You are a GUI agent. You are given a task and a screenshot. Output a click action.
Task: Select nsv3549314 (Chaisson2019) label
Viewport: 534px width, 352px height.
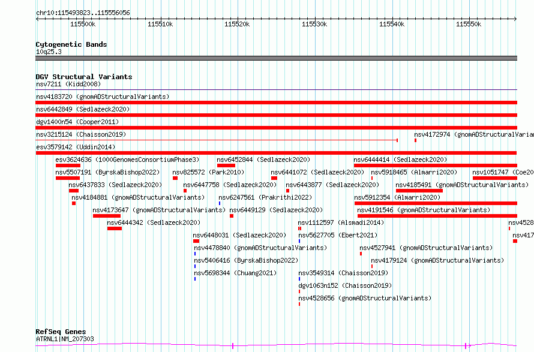point(343,273)
